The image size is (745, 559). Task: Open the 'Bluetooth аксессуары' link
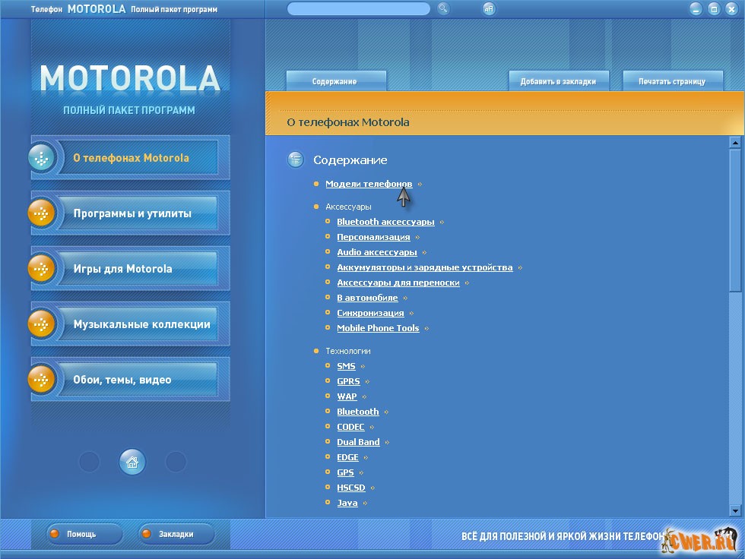pyautogui.click(x=385, y=222)
